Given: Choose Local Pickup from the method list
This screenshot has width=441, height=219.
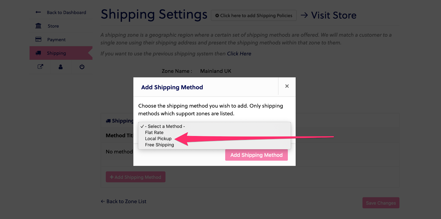Looking at the screenshot, I should (x=158, y=139).
